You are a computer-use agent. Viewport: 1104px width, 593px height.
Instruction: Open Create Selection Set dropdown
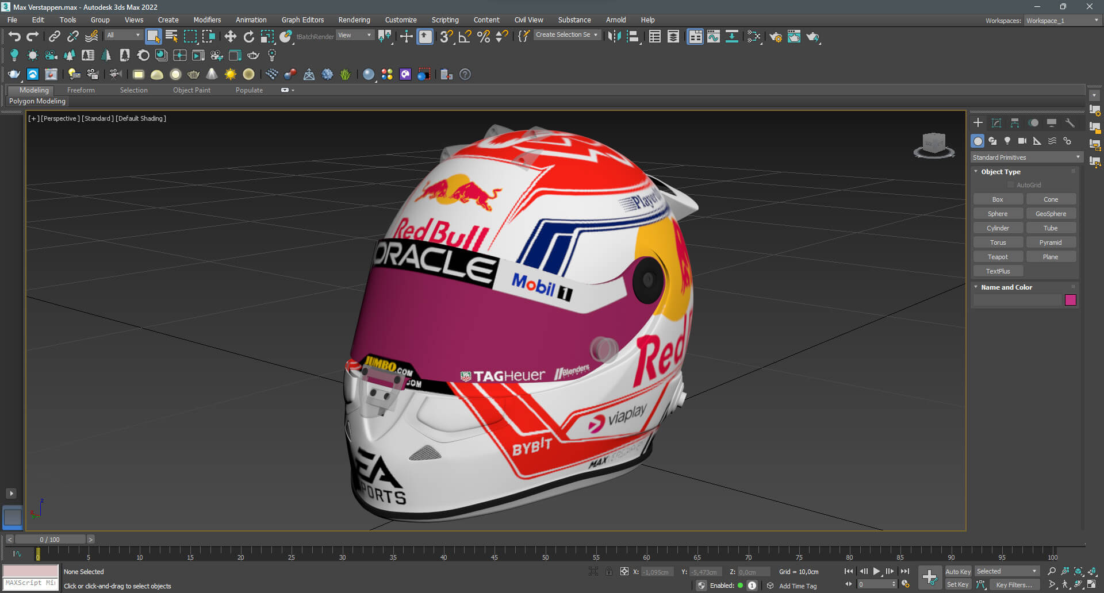point(567,34)
